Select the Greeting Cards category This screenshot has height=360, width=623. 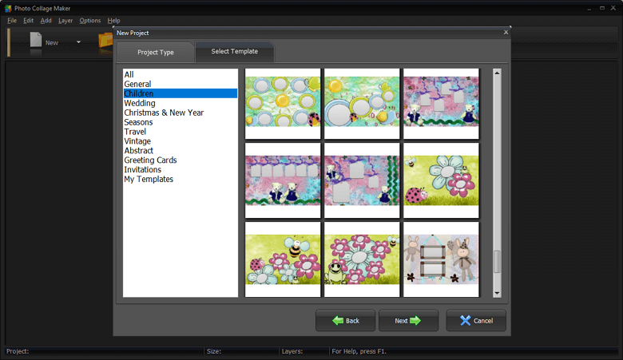[181, 160]
